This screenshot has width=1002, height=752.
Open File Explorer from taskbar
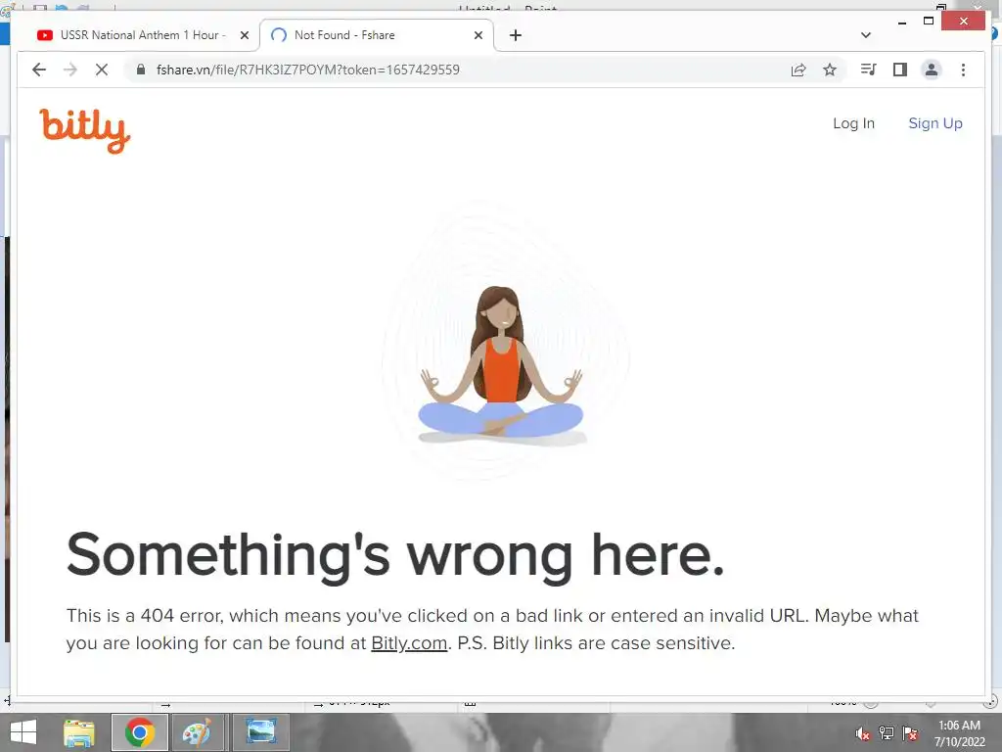click(x=79, y=732)
